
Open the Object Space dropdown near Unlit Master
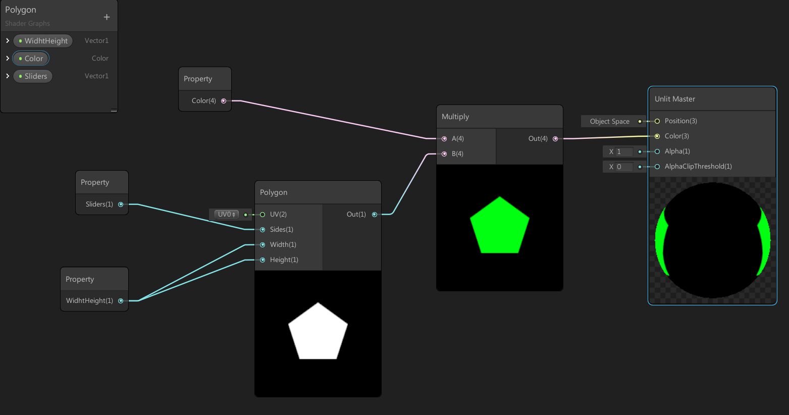tap(609, 121)
